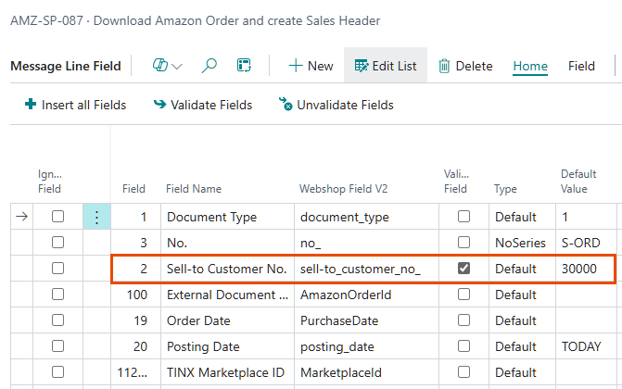
Task: Click the Field number column header
Action: click(x=133, y=189)
